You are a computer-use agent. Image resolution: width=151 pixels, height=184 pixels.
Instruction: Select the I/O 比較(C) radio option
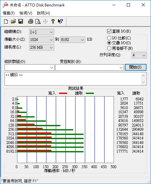pyautogui.click(x=109, y=38)
